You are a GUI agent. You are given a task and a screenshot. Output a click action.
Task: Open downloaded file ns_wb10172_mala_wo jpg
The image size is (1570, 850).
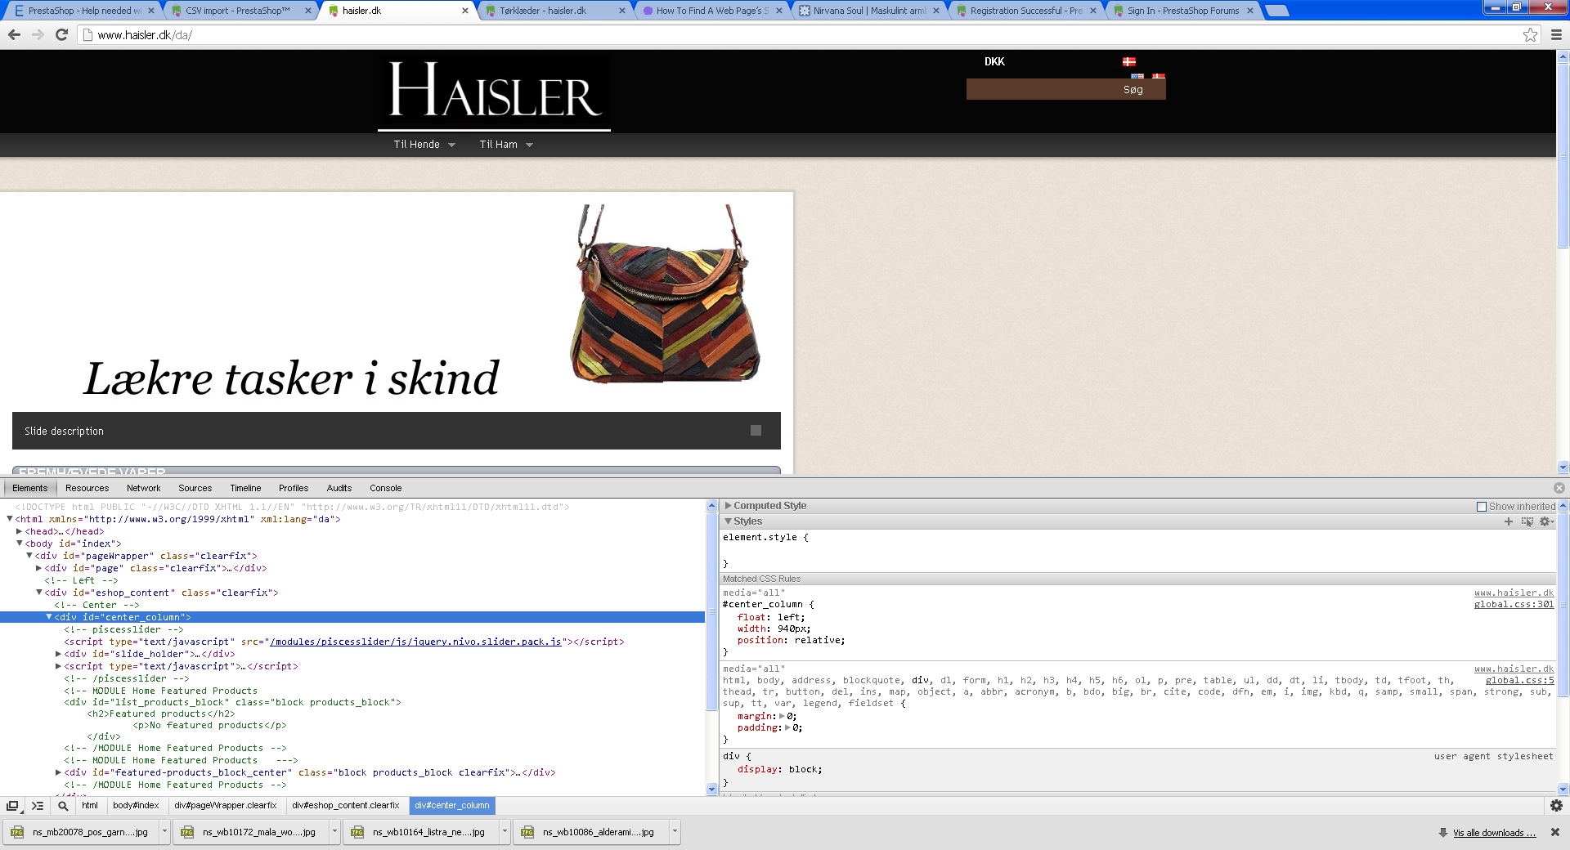tap(250, 832)
